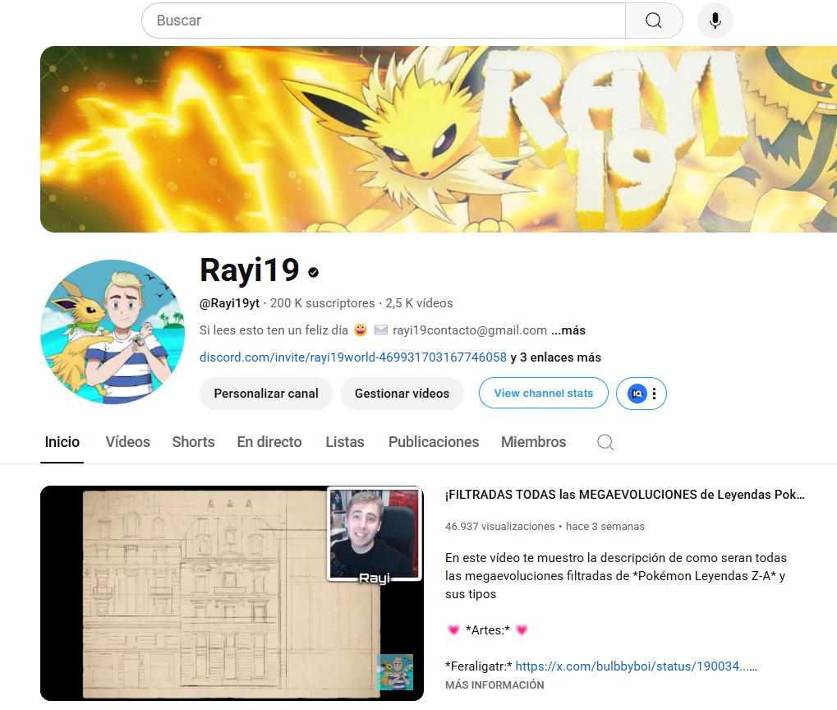Click Gestionar vídeos button
The height and width of the screenshot is (710, 837).
pos(402,394)
